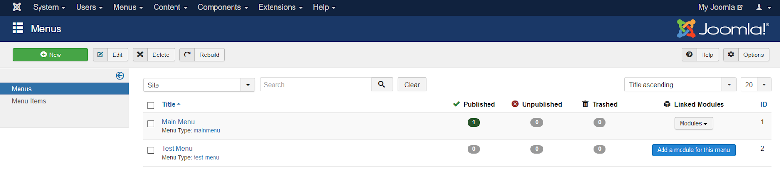Open the Menus top menu
The image size is (780, 183).
click(128, 7)
